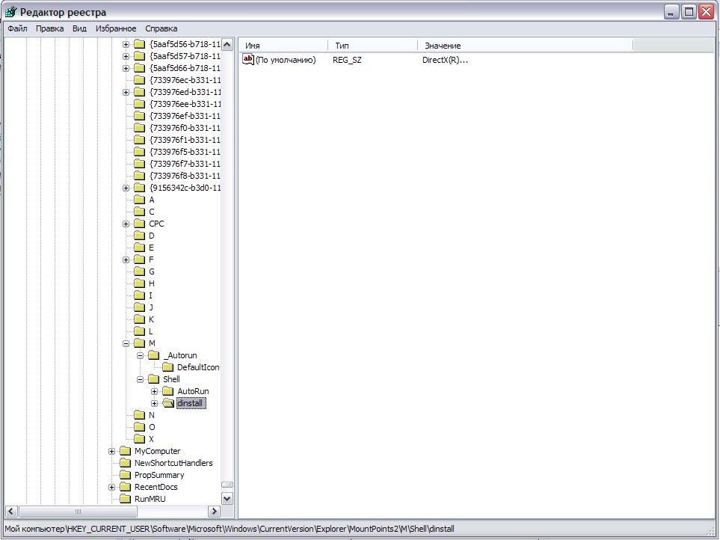Click the PropSummary folder icon
Image resolution: width=720 pixels, height=540 pixels.
tap(125, 475)
